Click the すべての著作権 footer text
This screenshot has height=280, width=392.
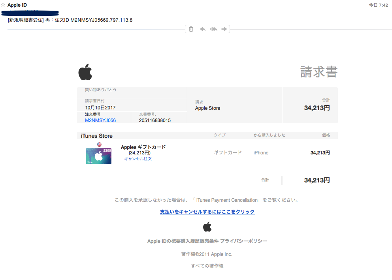click(207, 266)
